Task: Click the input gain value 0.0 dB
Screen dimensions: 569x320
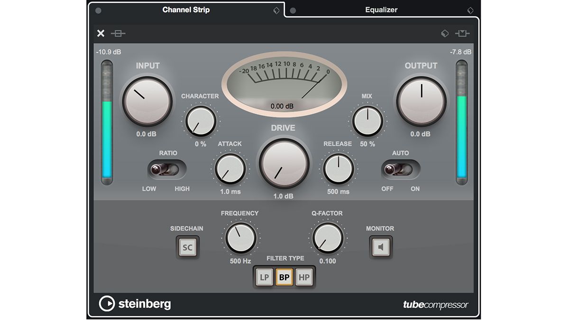Action: pyautogui.click(x=147, y=134)
